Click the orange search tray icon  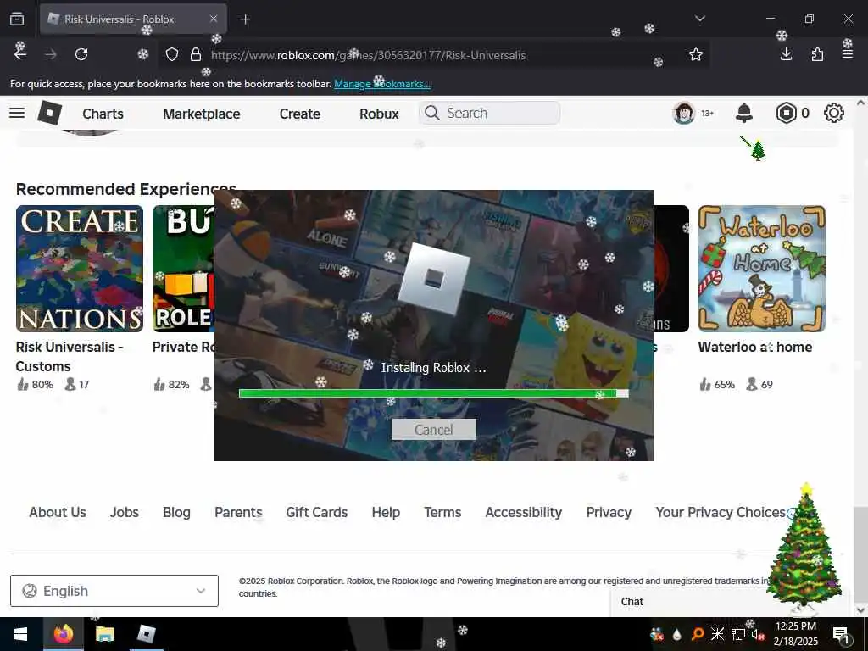(x=698, y=634)
